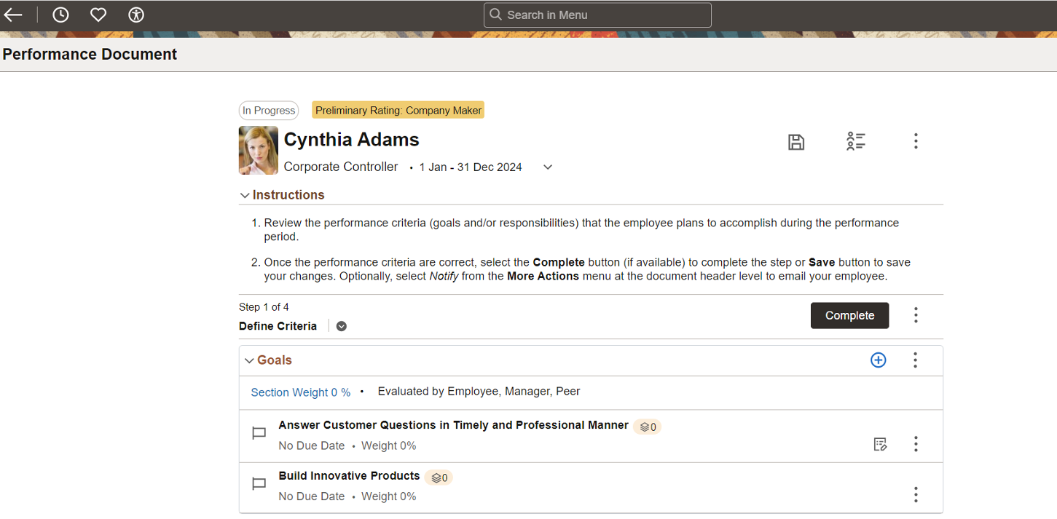This screenshot has height=519, width=1057.
Task: Click the Complete button
Action: tap(849, 315)
